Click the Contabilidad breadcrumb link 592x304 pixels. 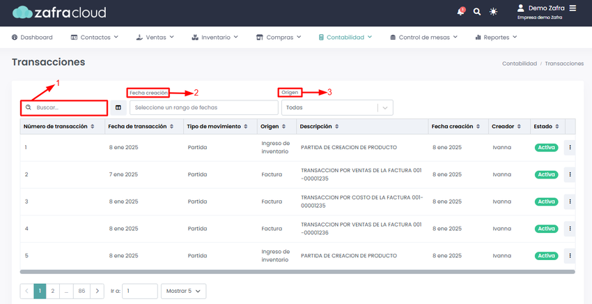click(519, 63)
